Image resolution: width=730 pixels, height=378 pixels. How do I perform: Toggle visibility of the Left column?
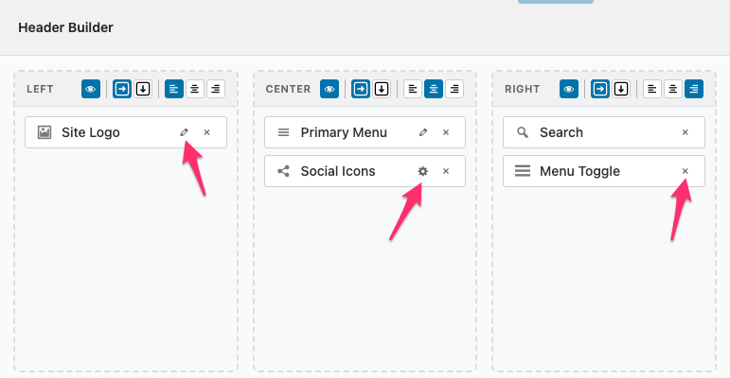(91, 89)
